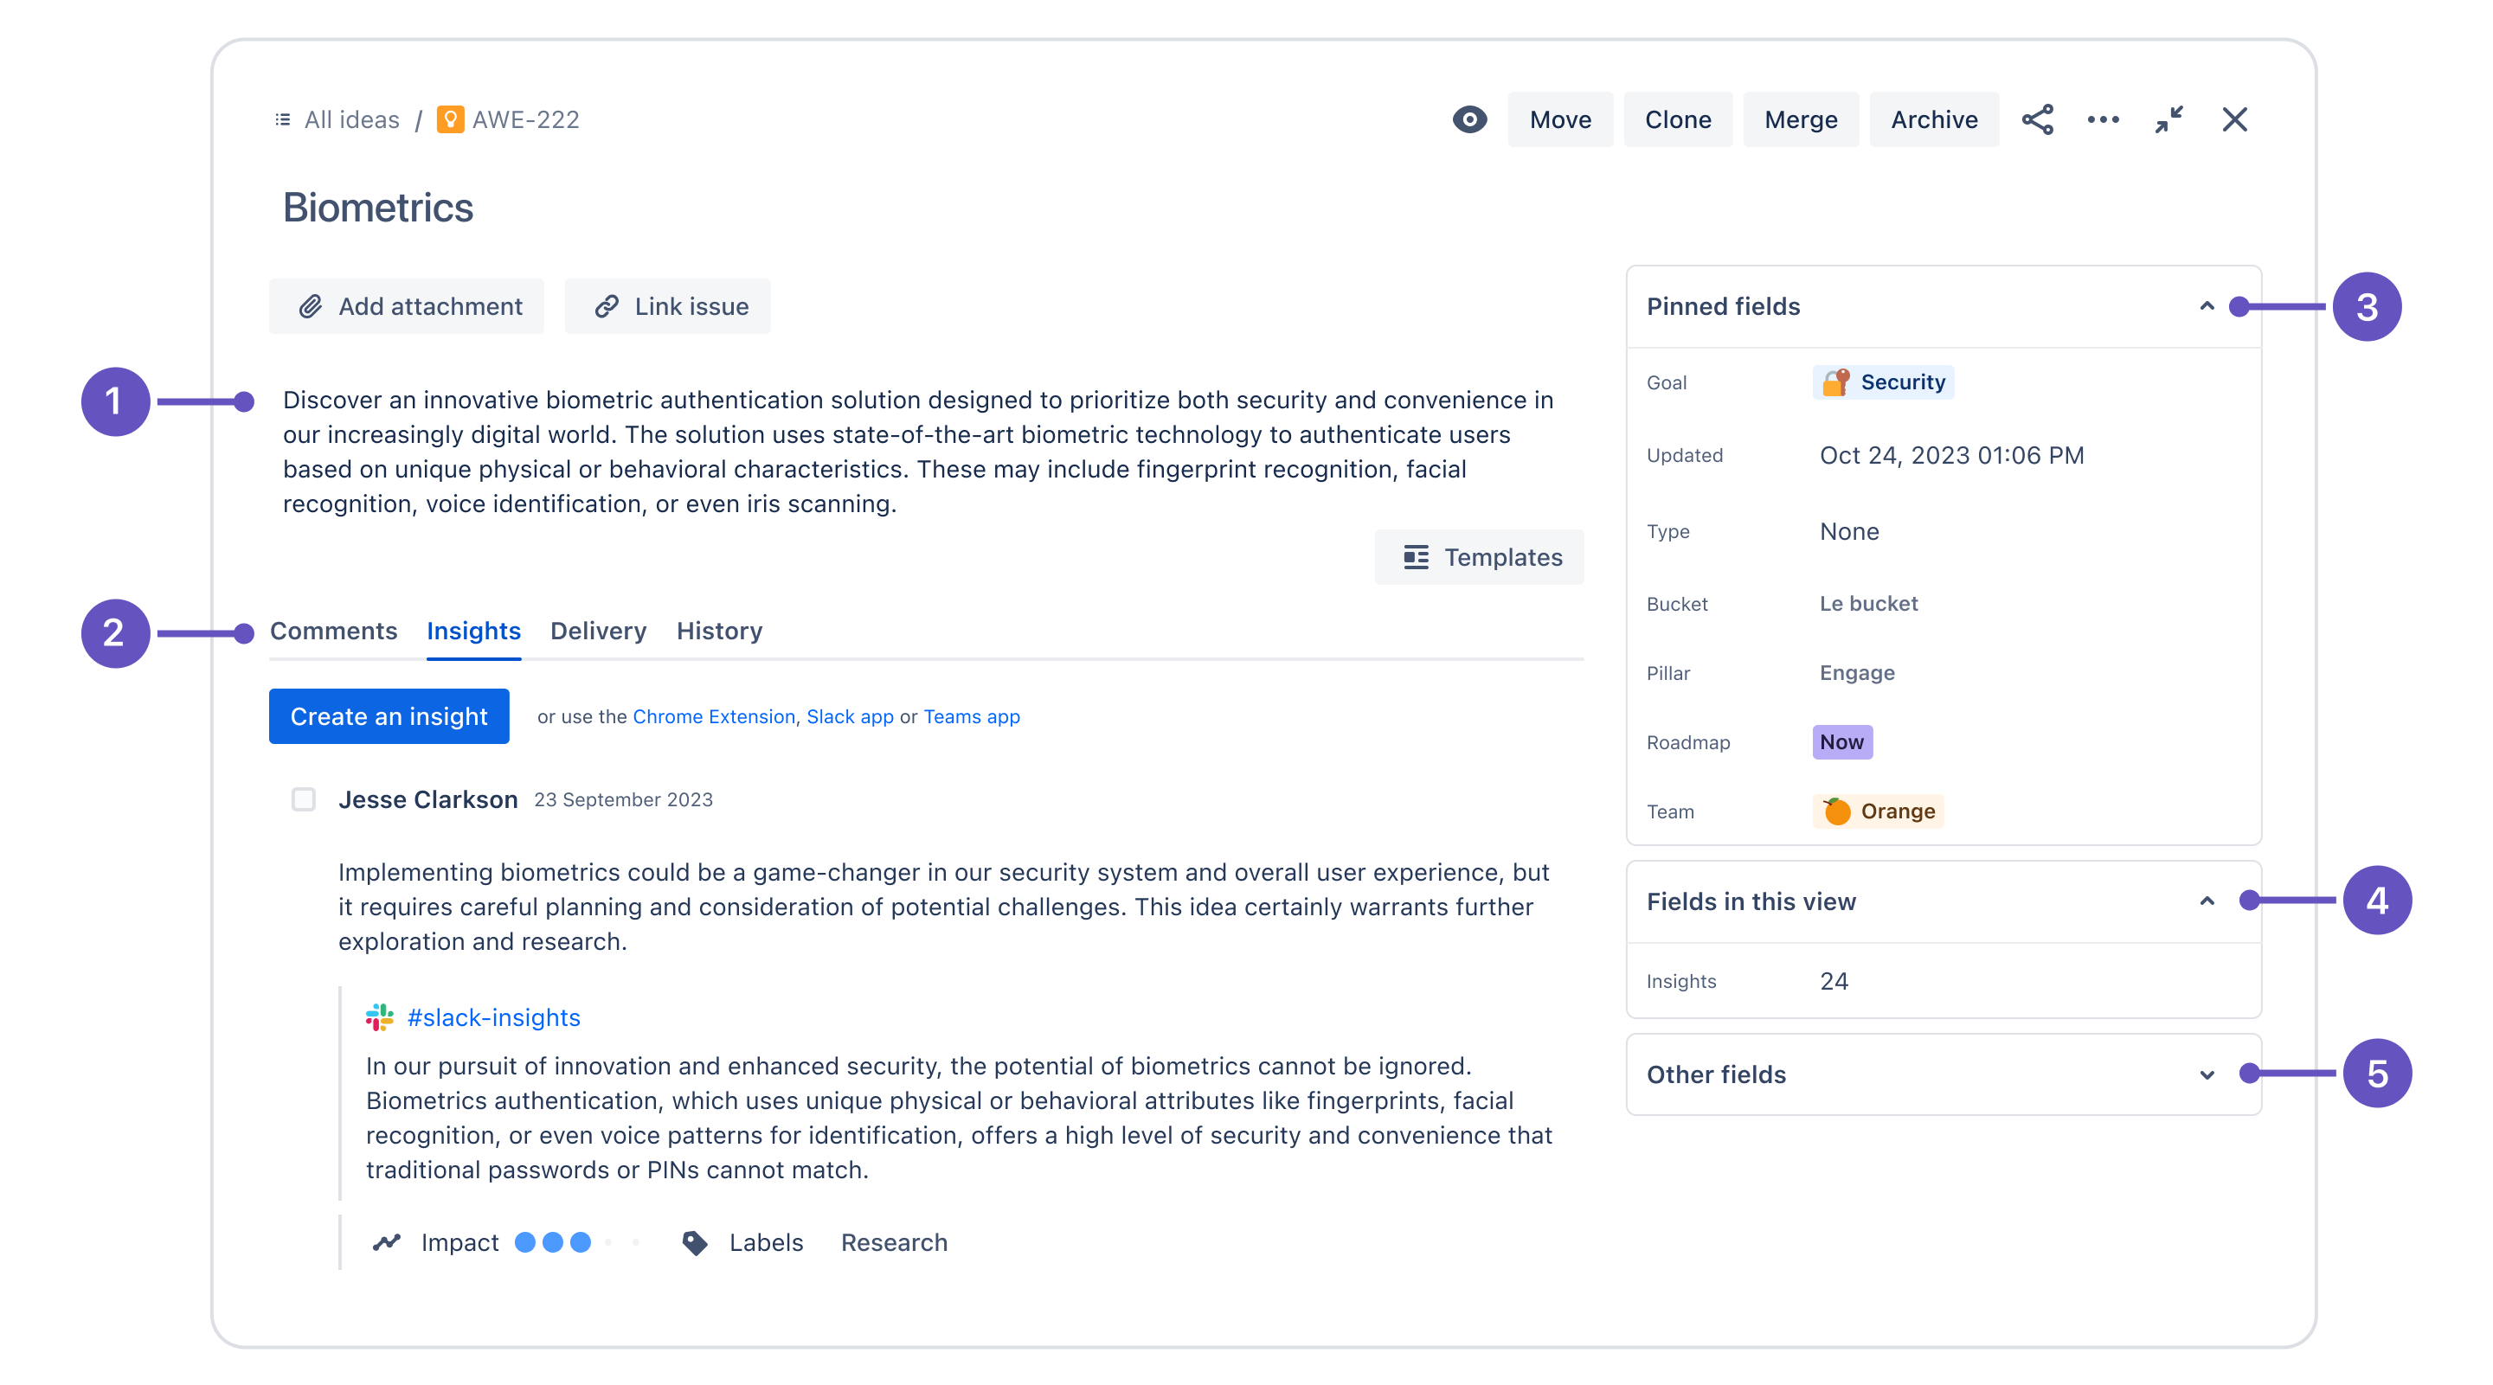Click the collapse view arrows icon
This screenshot has height=1385, width=2493.
2169,119
